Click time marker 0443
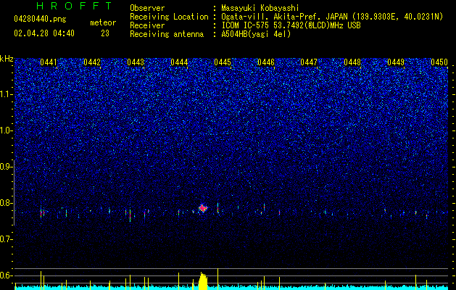 click(x=136, y=62)
